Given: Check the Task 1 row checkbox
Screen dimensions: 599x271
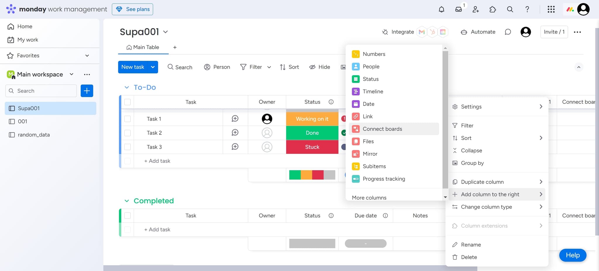Looking at the screenshot, I should pyautogui.click(x=128, y=119).
